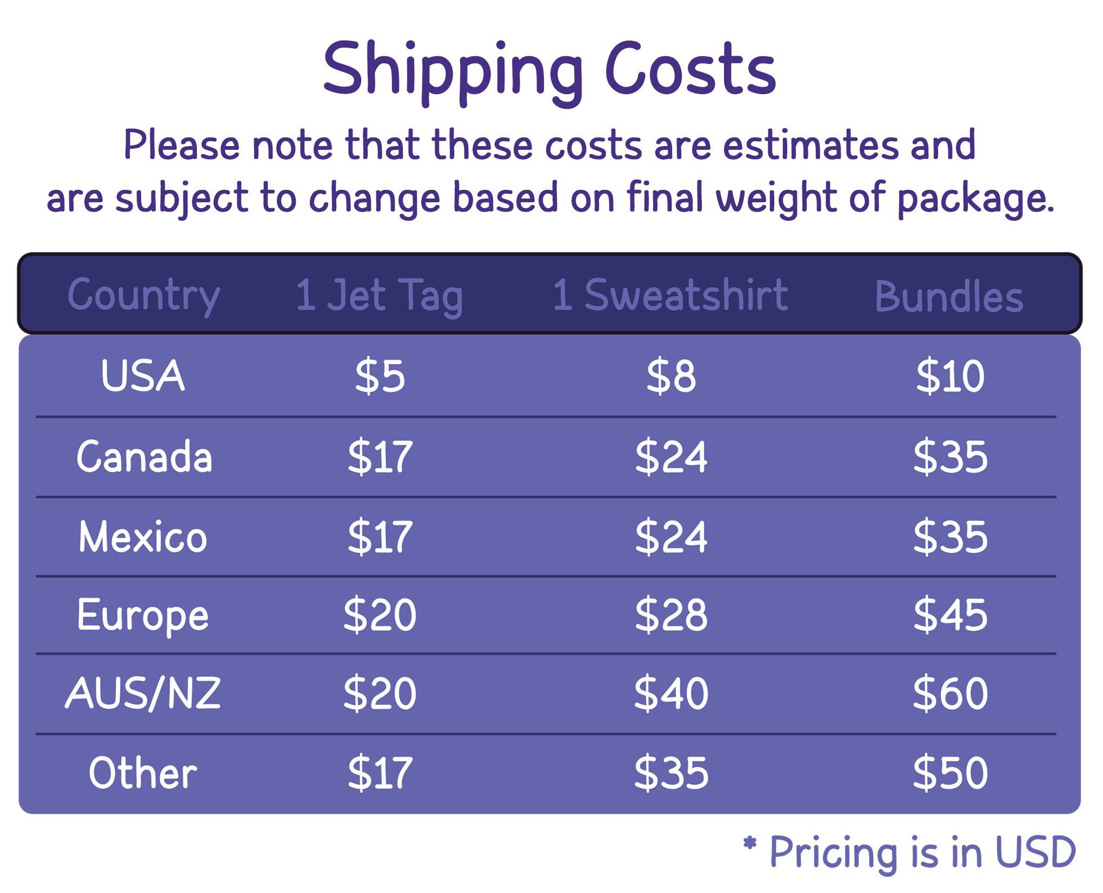
Task: Select Europe's bundles price $45
Action: point(951,615)
